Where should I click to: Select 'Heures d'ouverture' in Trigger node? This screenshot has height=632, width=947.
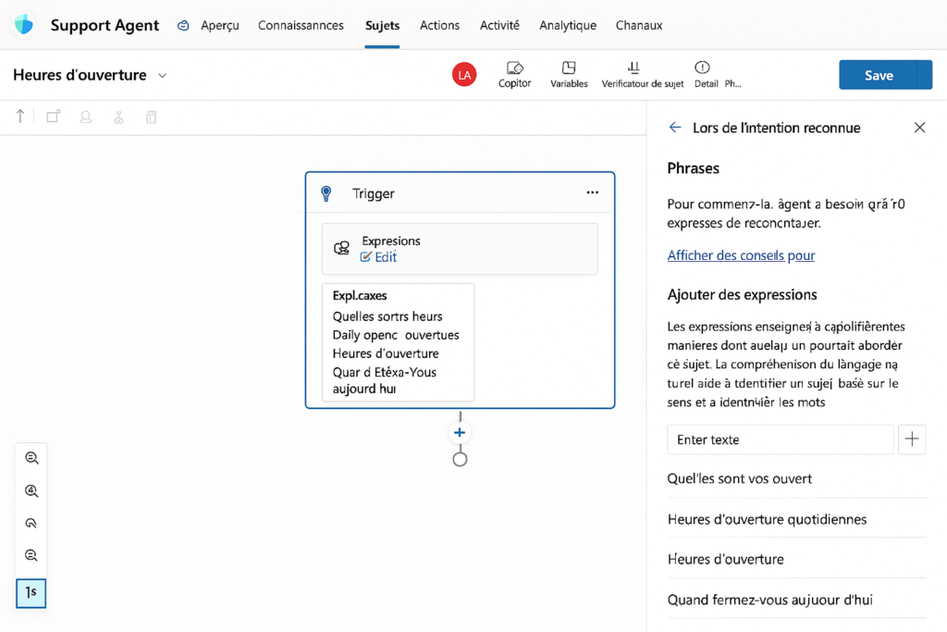[x=386, y=353]
